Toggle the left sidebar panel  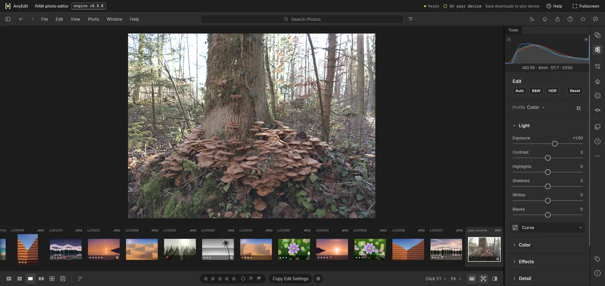click(8, 19)
